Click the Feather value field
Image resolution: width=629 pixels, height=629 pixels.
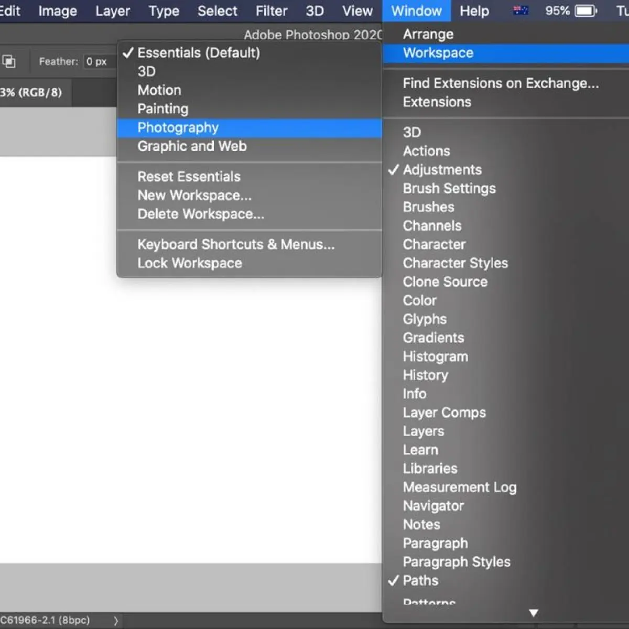coord(99,61)
